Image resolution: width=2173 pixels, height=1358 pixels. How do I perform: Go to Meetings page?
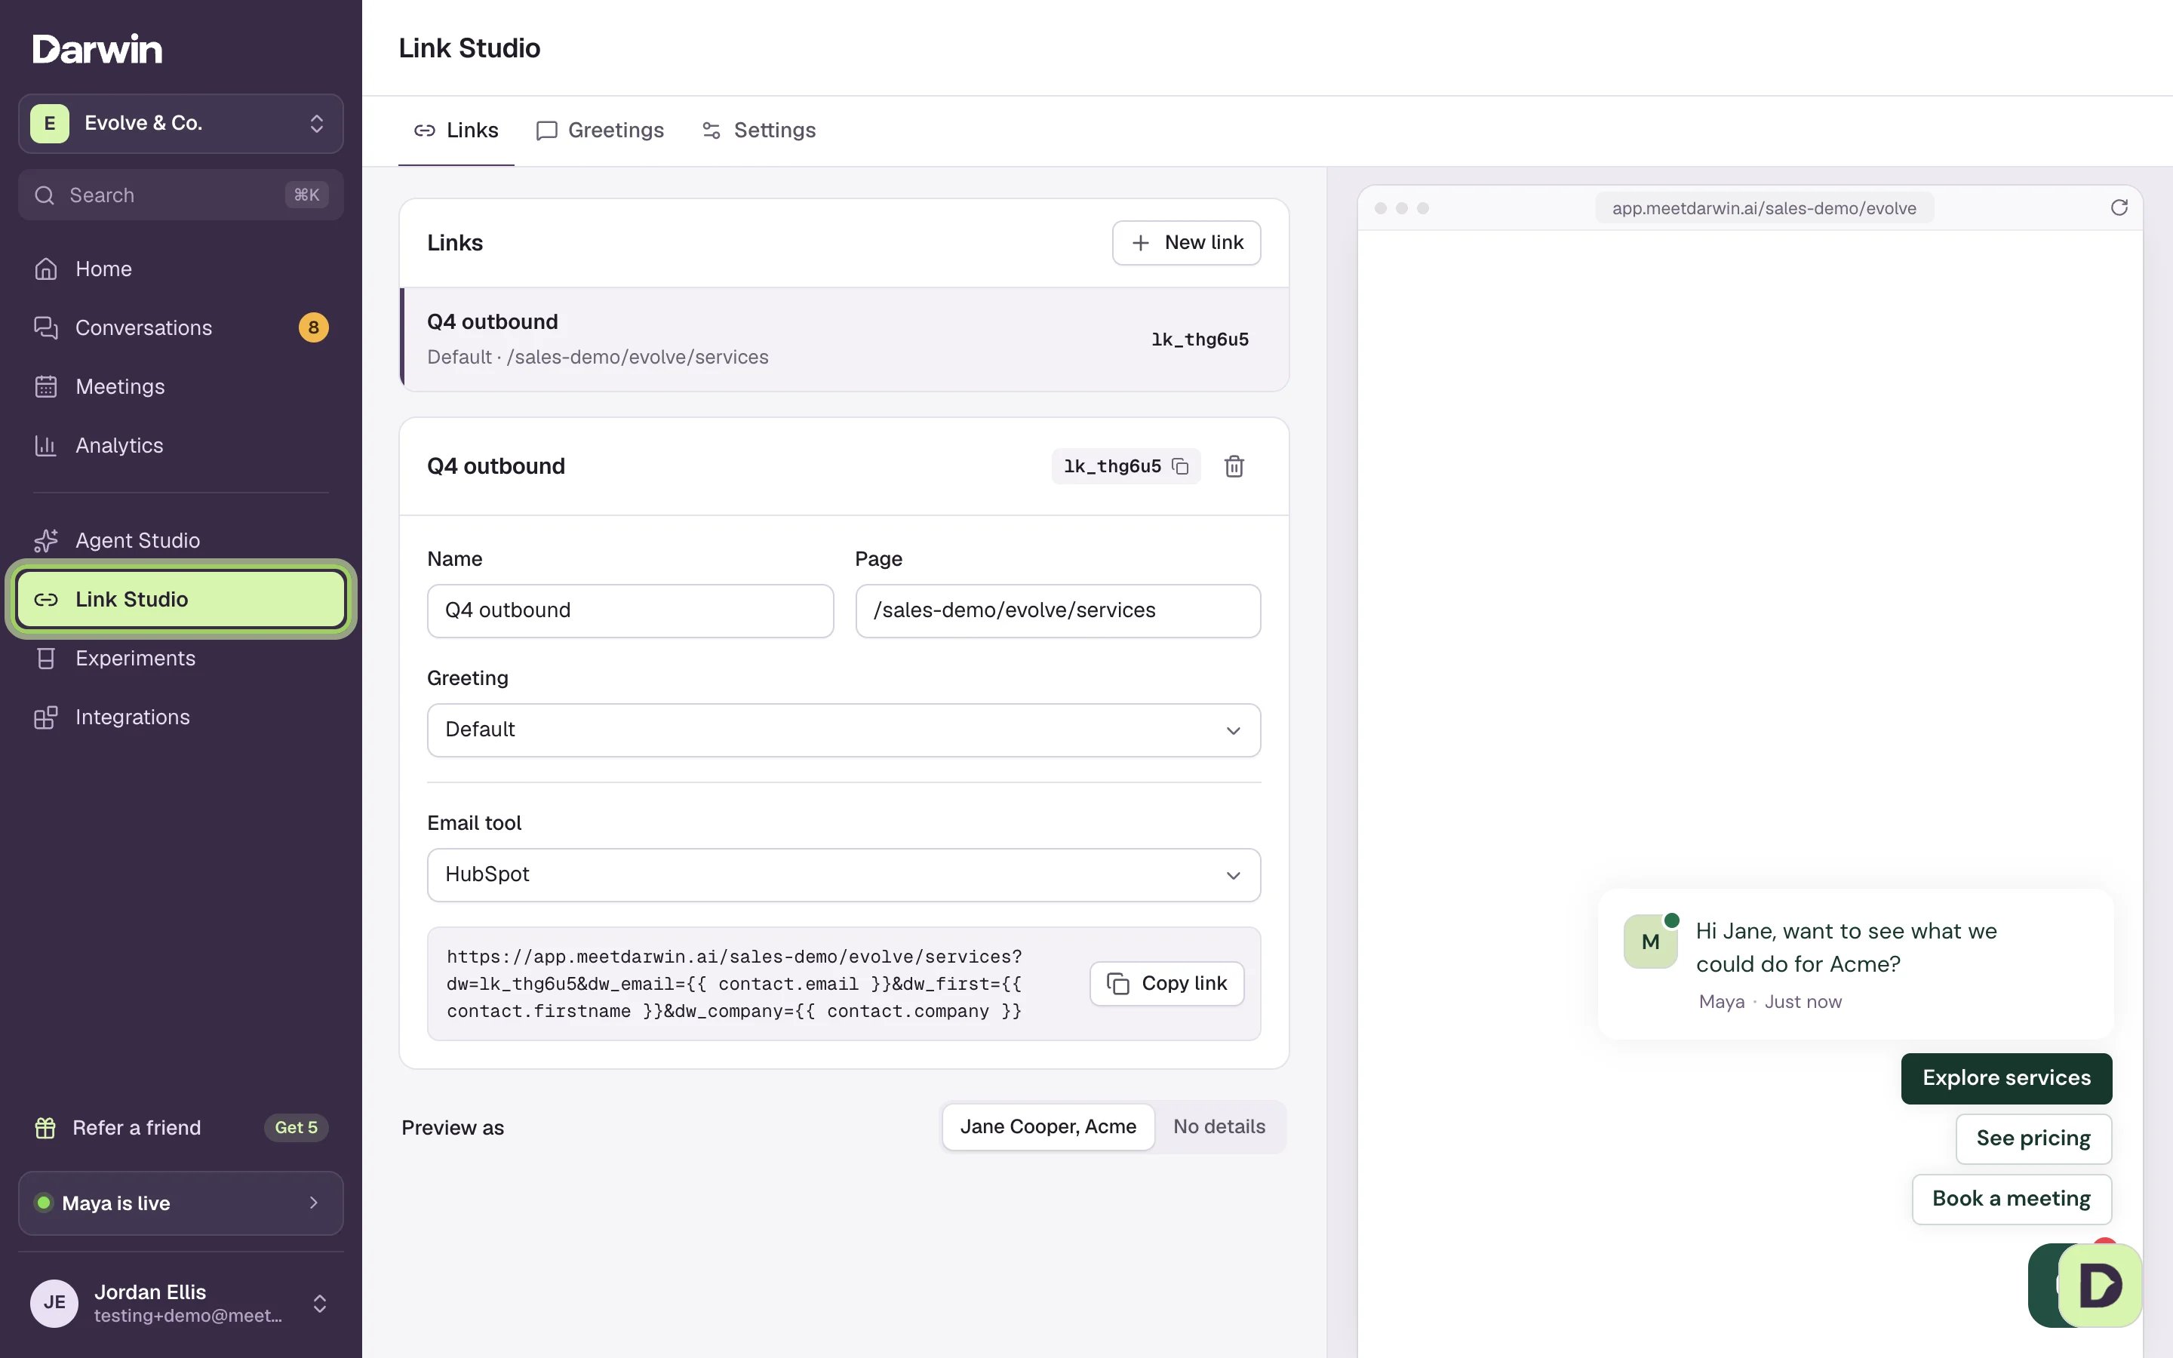(180, 386)
